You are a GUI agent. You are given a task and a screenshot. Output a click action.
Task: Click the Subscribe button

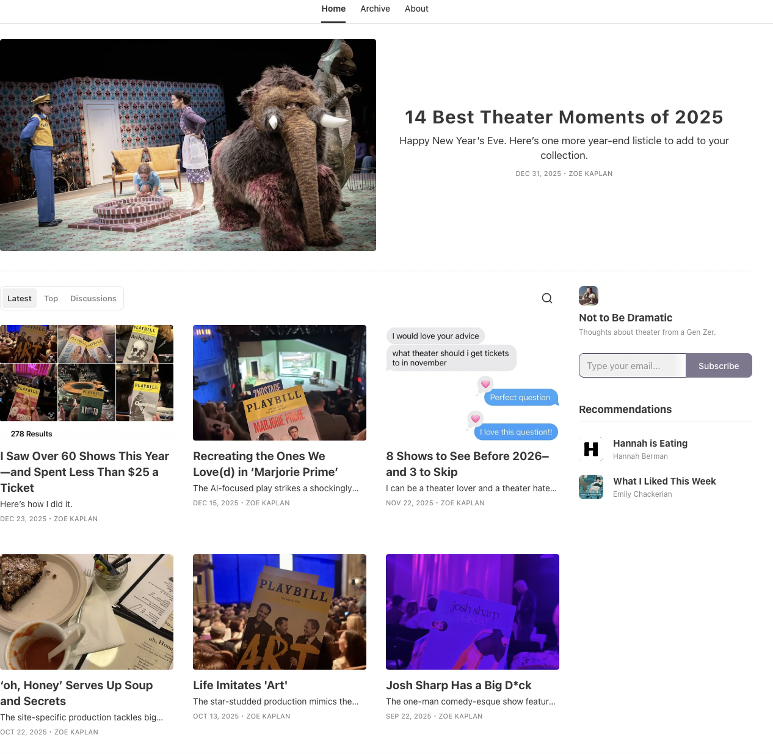(718, 365)
